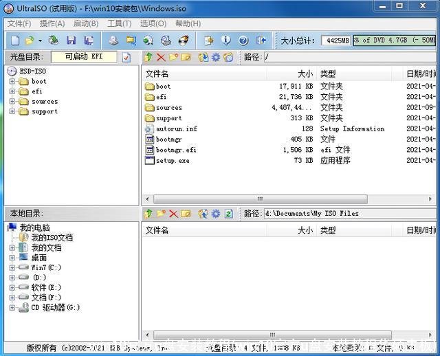Viewport: 440px width, 356px height.
Task: Click the green up-arrow in ISO pane toolbar
Action: 148,57
